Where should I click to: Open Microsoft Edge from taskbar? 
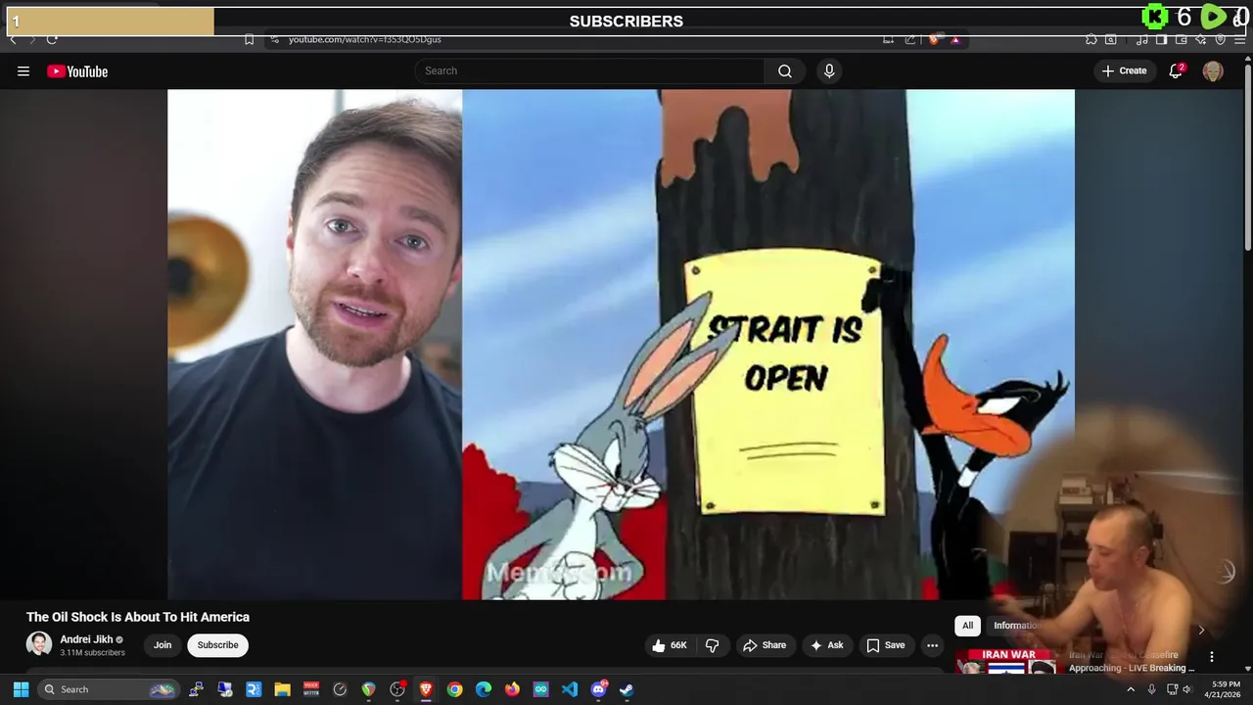(484, 689)
